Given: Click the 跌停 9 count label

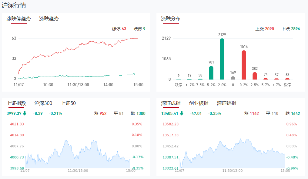Looking at the screenshot, I should click(139, 29).
